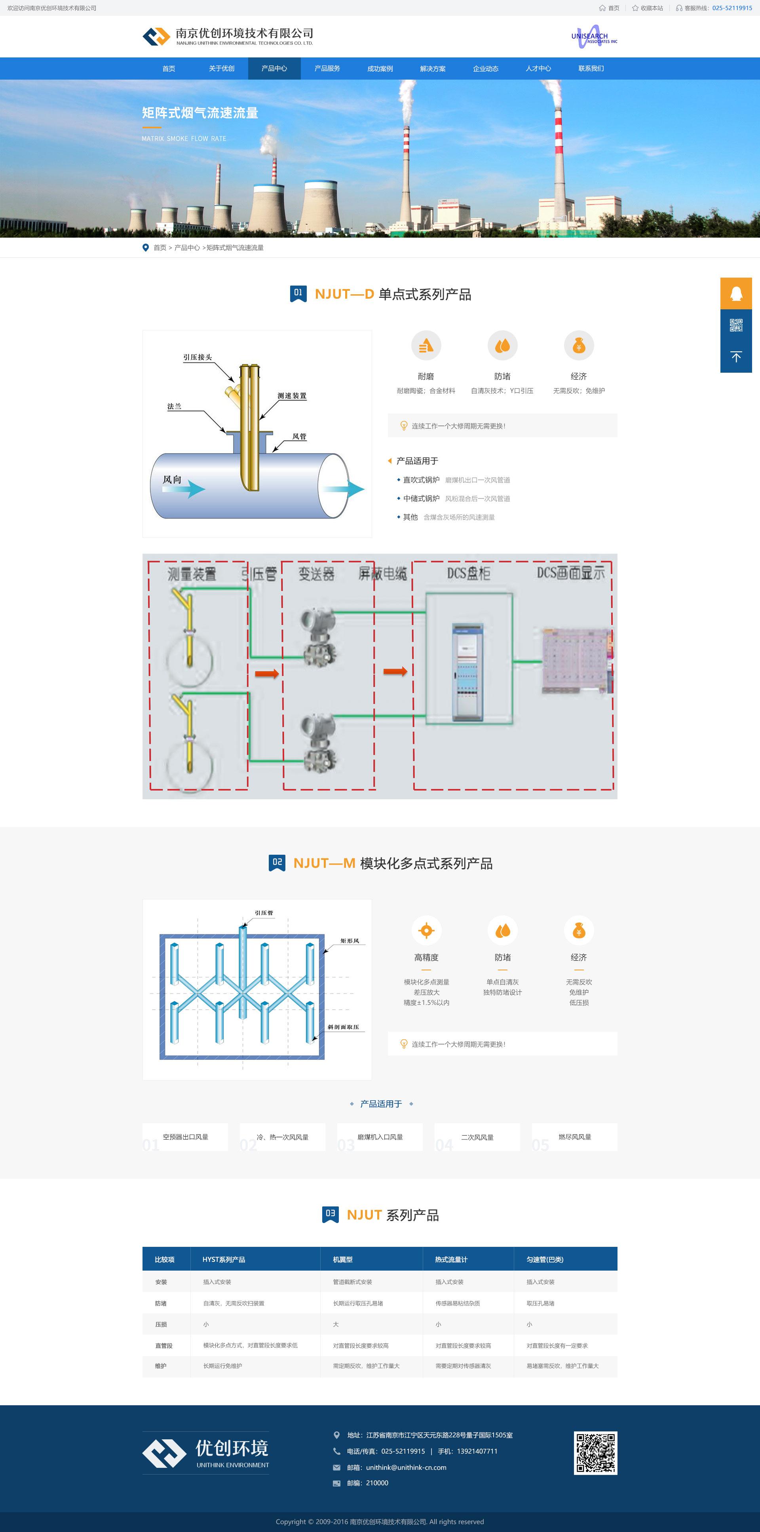Click the 防堵 droplet icon in NJUT-M section
This screenshot has width=760, height=1532.
pos(503,930)
